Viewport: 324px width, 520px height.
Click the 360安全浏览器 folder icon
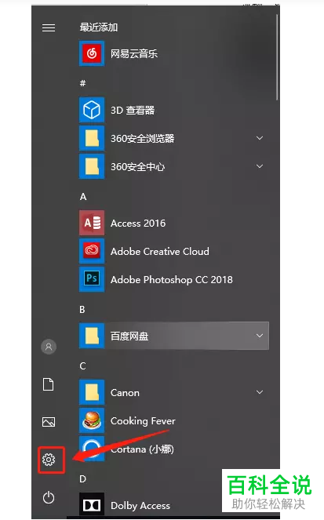pos(92,138)
